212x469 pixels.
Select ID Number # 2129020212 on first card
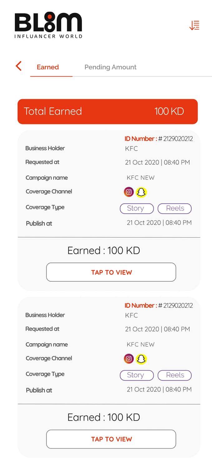point(158,139)
